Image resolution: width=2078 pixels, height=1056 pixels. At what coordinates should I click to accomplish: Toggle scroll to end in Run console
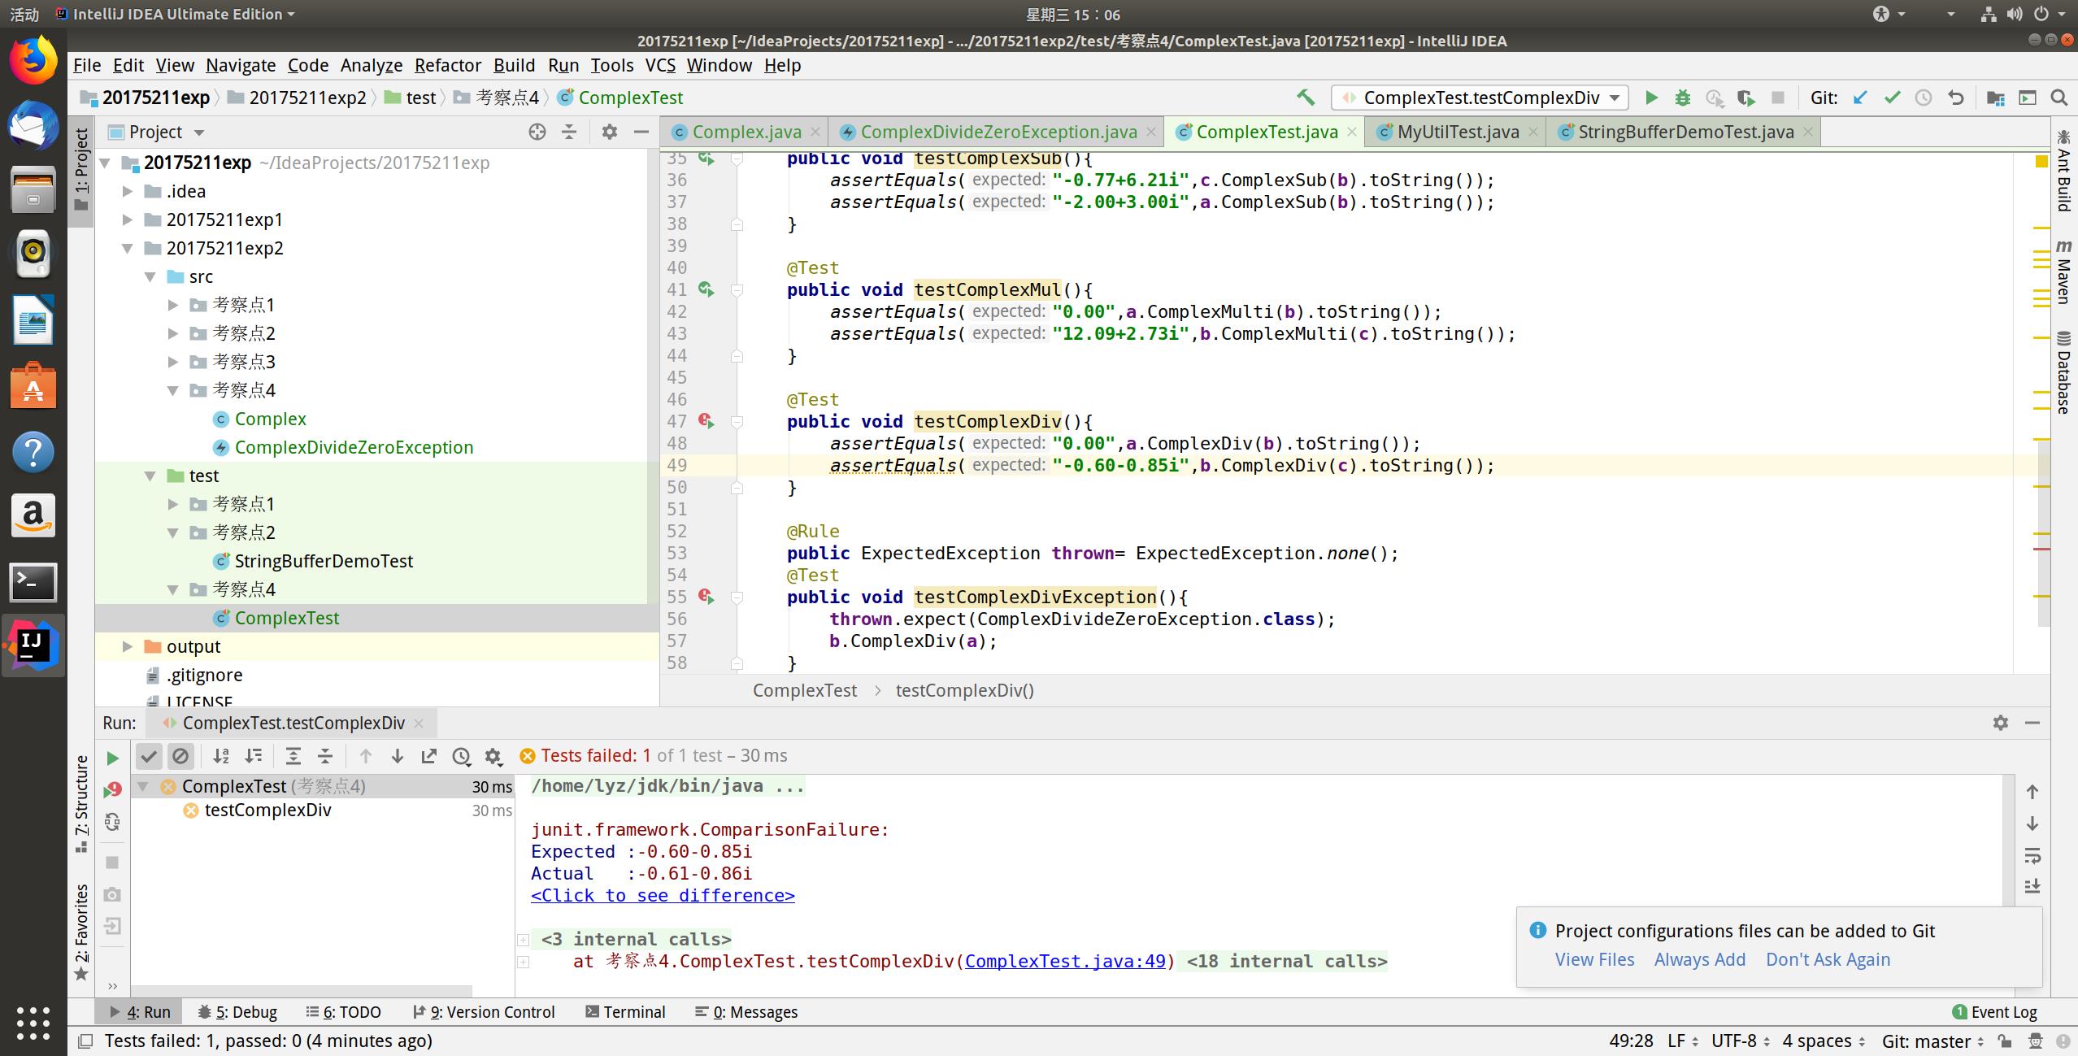coord(2032,886)
